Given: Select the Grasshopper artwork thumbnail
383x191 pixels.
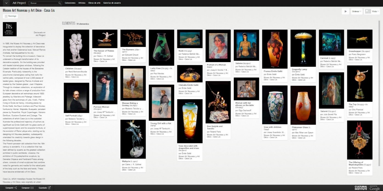Looking at the screenshot, I should click(x=360, y=39).
